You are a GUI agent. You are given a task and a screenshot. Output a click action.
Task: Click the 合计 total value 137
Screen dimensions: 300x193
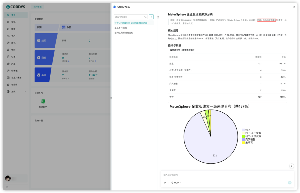pos(260,97)
